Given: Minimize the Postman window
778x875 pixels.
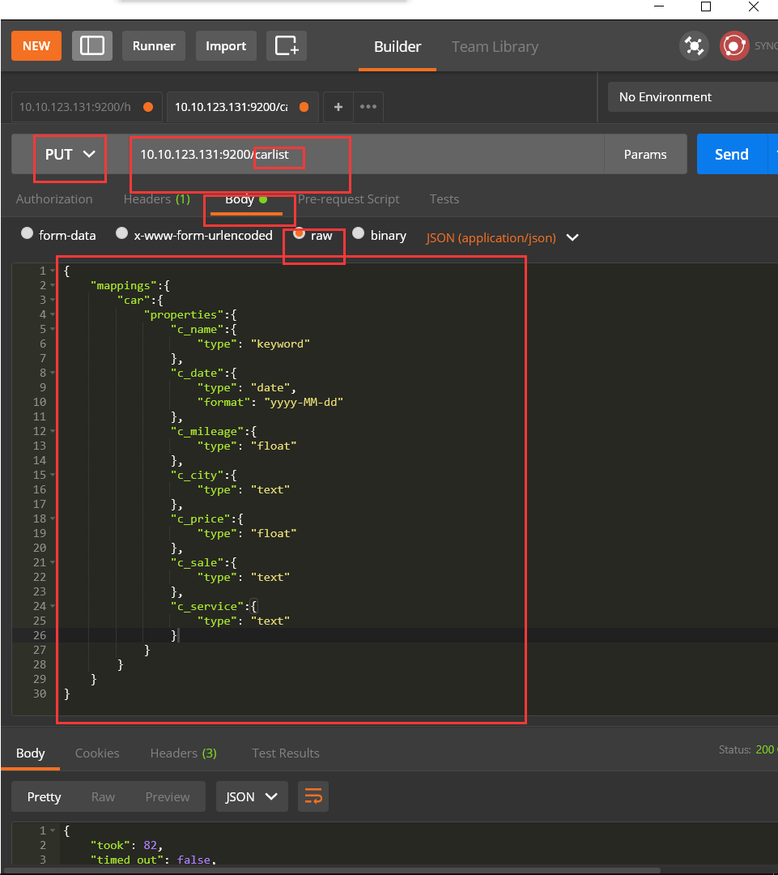Looking at the screenshot, I should 659,6.
